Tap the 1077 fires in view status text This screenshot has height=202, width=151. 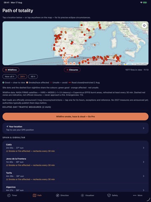coord(137,70)
